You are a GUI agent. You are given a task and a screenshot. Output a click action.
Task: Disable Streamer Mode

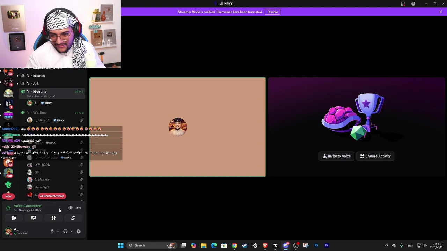(272, 12)
